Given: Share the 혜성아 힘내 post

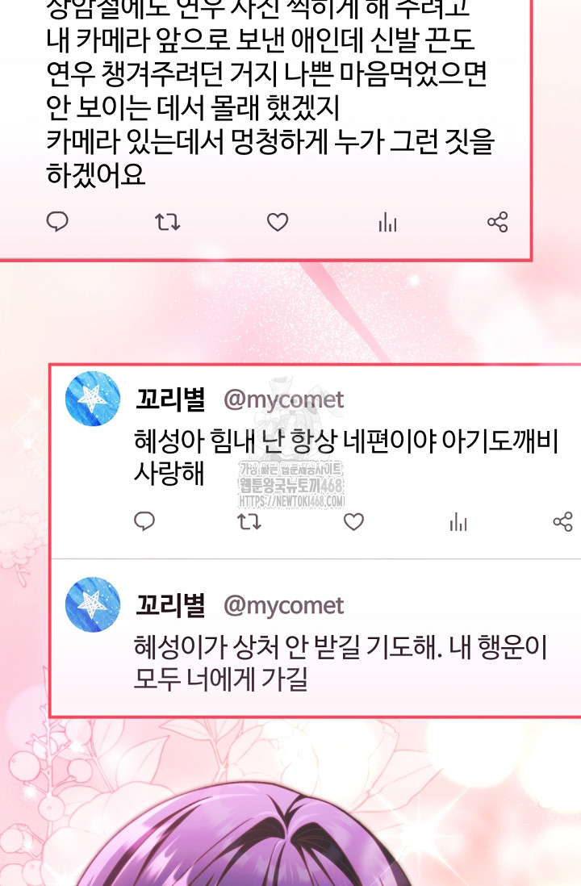Looking at the screenshot, I should 563,521.
